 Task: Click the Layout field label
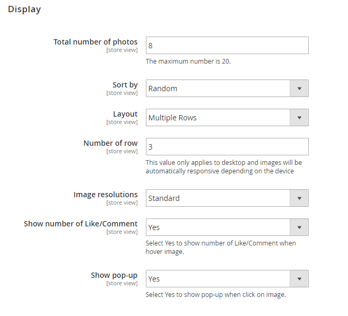[x=125, y=114]
